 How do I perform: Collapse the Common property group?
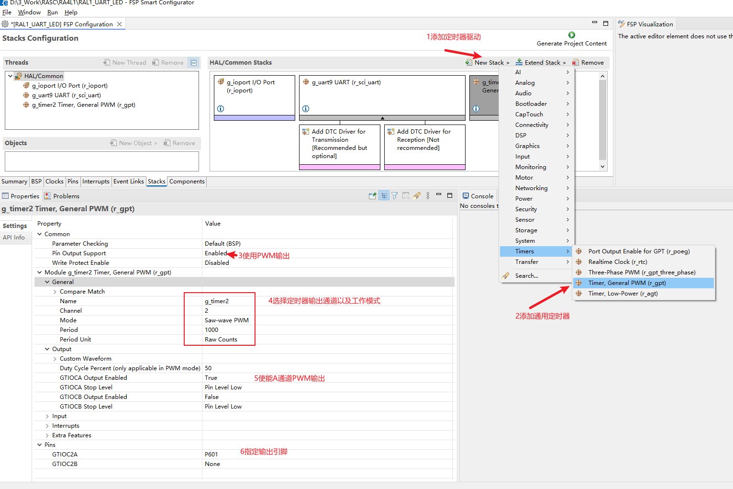tap(40, 234)
